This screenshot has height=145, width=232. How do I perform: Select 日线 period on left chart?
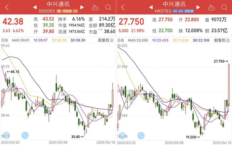tap(5, 40)
